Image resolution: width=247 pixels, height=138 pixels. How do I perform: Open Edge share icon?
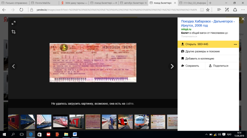235,10
